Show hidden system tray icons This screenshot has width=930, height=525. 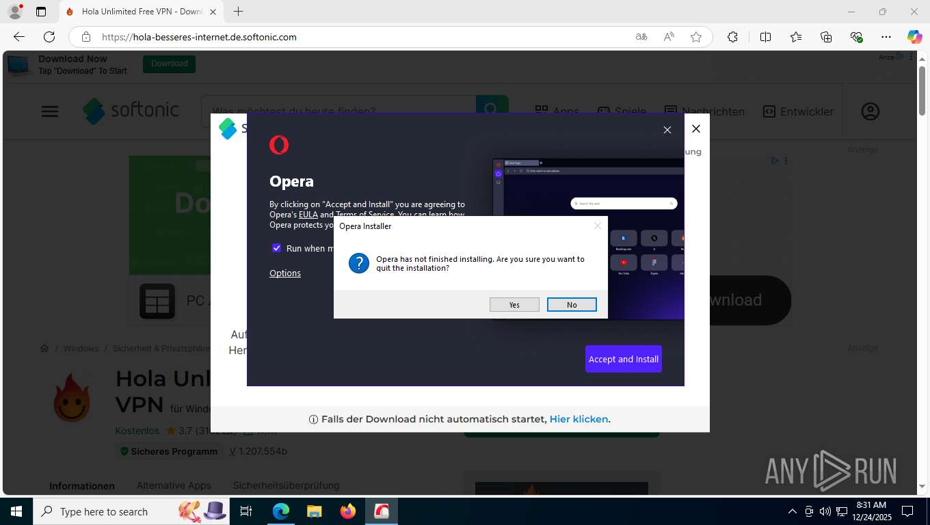(793, 511)
